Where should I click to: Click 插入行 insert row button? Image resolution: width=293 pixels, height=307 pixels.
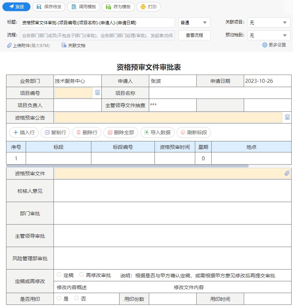pyautogui.click(x=24, y=132)
